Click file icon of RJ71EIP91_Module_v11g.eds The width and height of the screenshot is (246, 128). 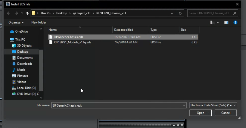click(x=51, y=42)
